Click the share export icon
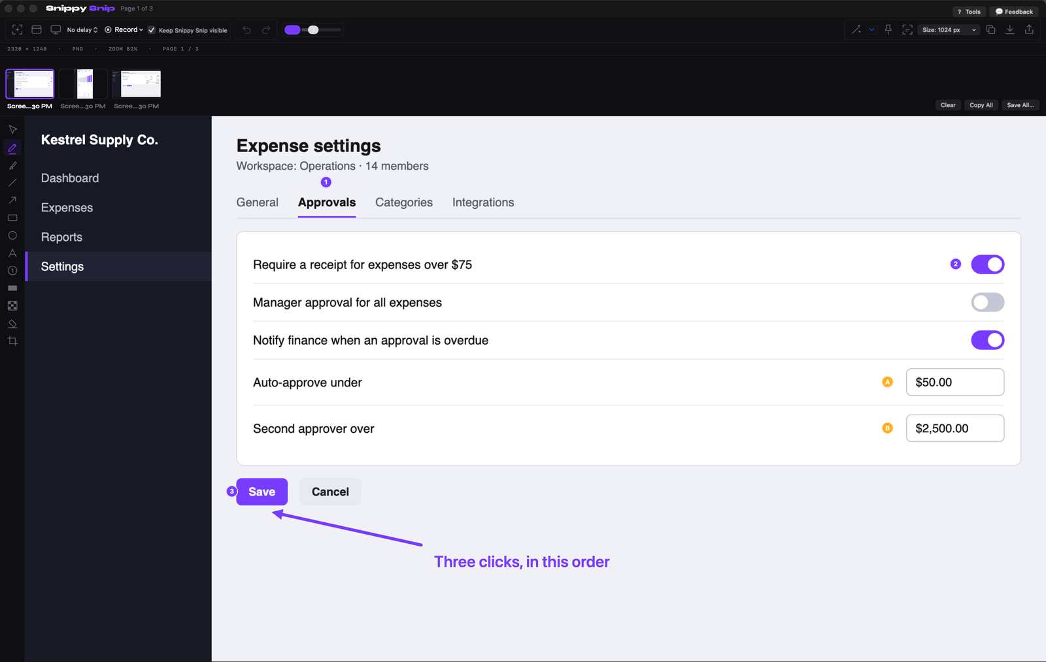This screenshot has height=662, width=1046. coord(1029,30)
